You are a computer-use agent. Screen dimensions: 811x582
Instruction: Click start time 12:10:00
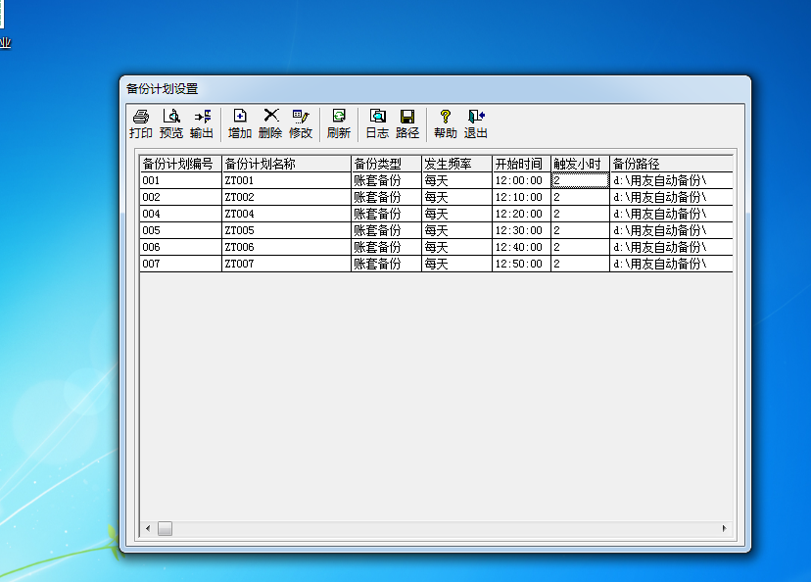tap(521, 197)
